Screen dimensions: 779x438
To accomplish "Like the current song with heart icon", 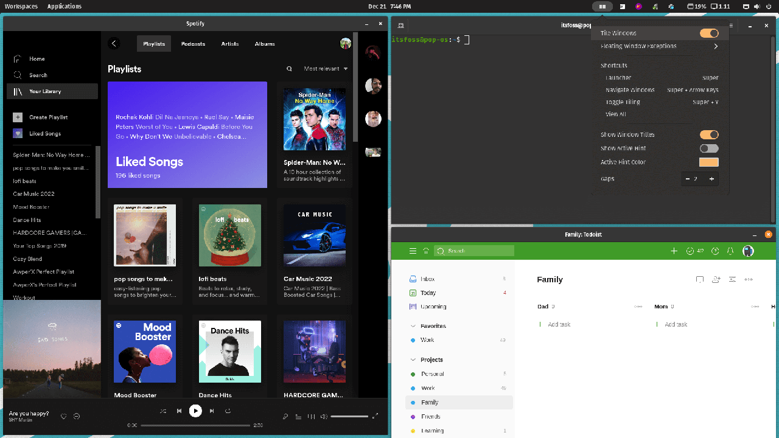I will tap(63, 416).
